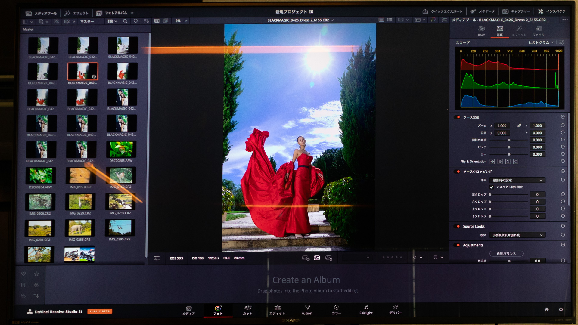
Task: Click the three-dots inspector options menu
Action: pyautogui.click(x=565, y=20)
